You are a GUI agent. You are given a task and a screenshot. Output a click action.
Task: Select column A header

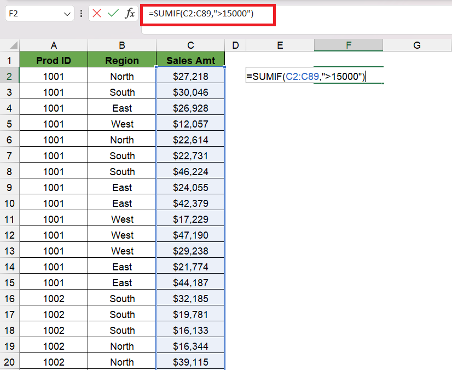coord(54,45)
